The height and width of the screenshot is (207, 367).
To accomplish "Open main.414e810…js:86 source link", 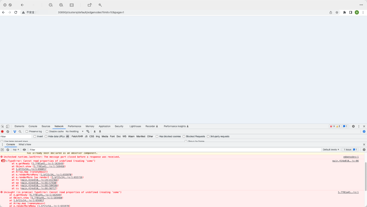I will tap(345, 161).
